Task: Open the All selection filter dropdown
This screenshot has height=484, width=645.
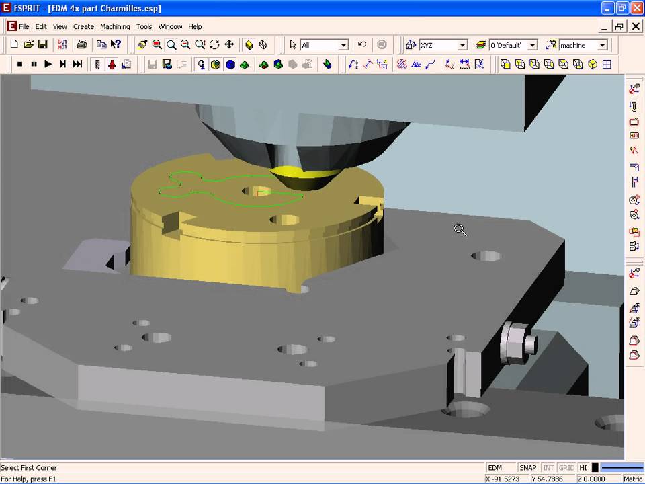Action: (344, 45)
